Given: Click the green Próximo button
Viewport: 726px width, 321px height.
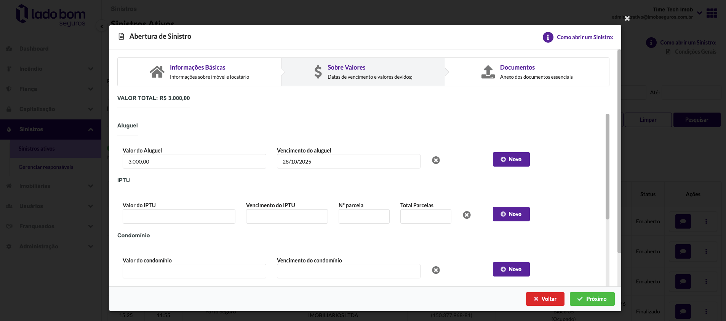Looking at the screenshot, I should click(592, 299).
